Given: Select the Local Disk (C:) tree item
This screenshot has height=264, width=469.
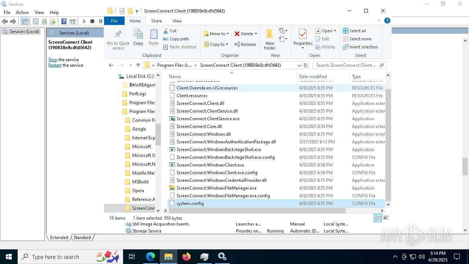Looking at the screenshot, I should click(x=136, y=76).
